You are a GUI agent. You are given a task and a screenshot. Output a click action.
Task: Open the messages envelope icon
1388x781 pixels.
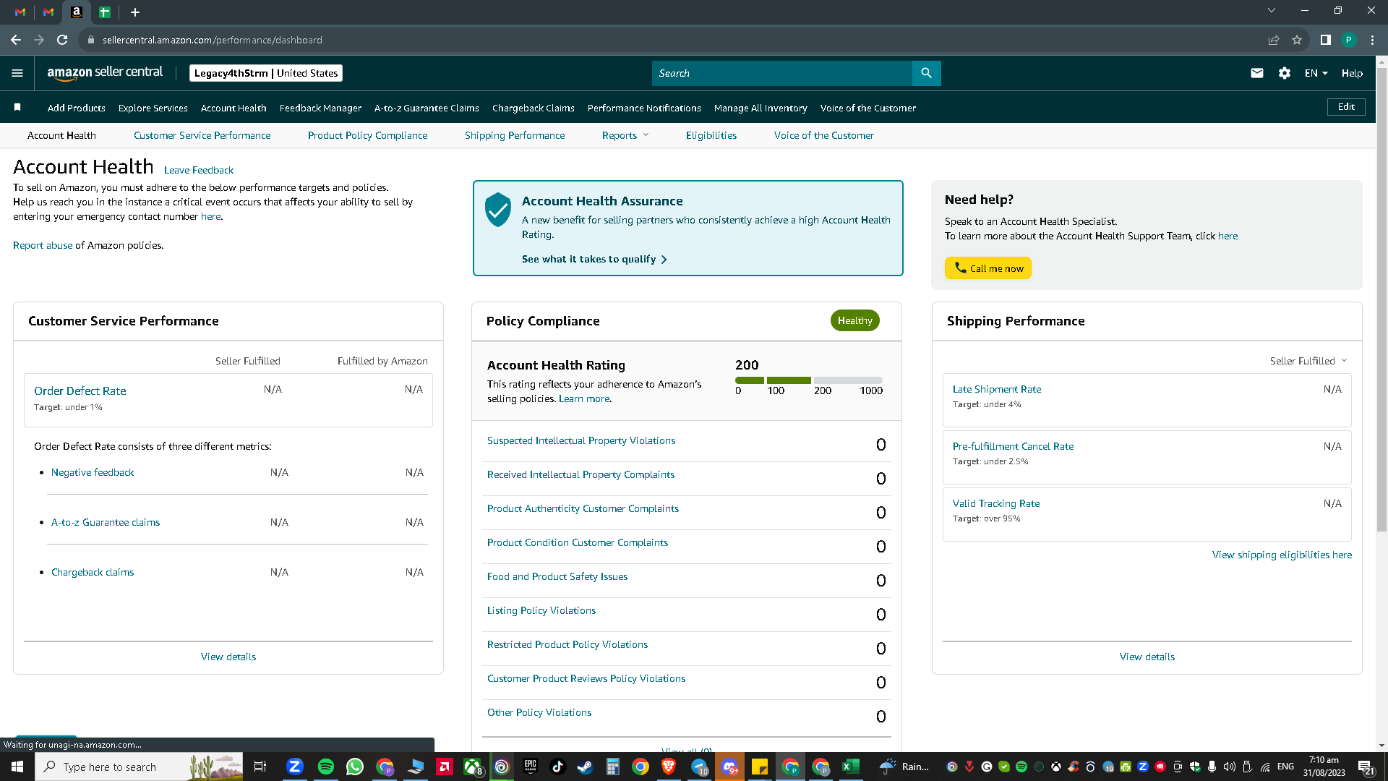[1257, 73]
